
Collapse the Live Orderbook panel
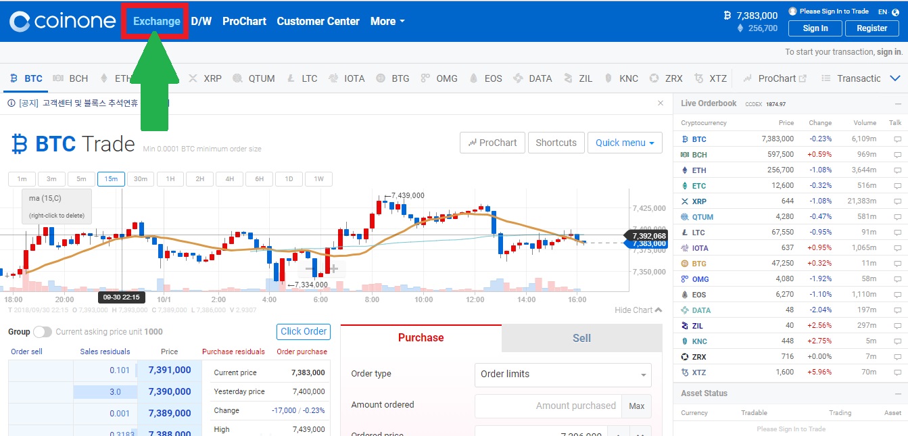pos(897,103)
